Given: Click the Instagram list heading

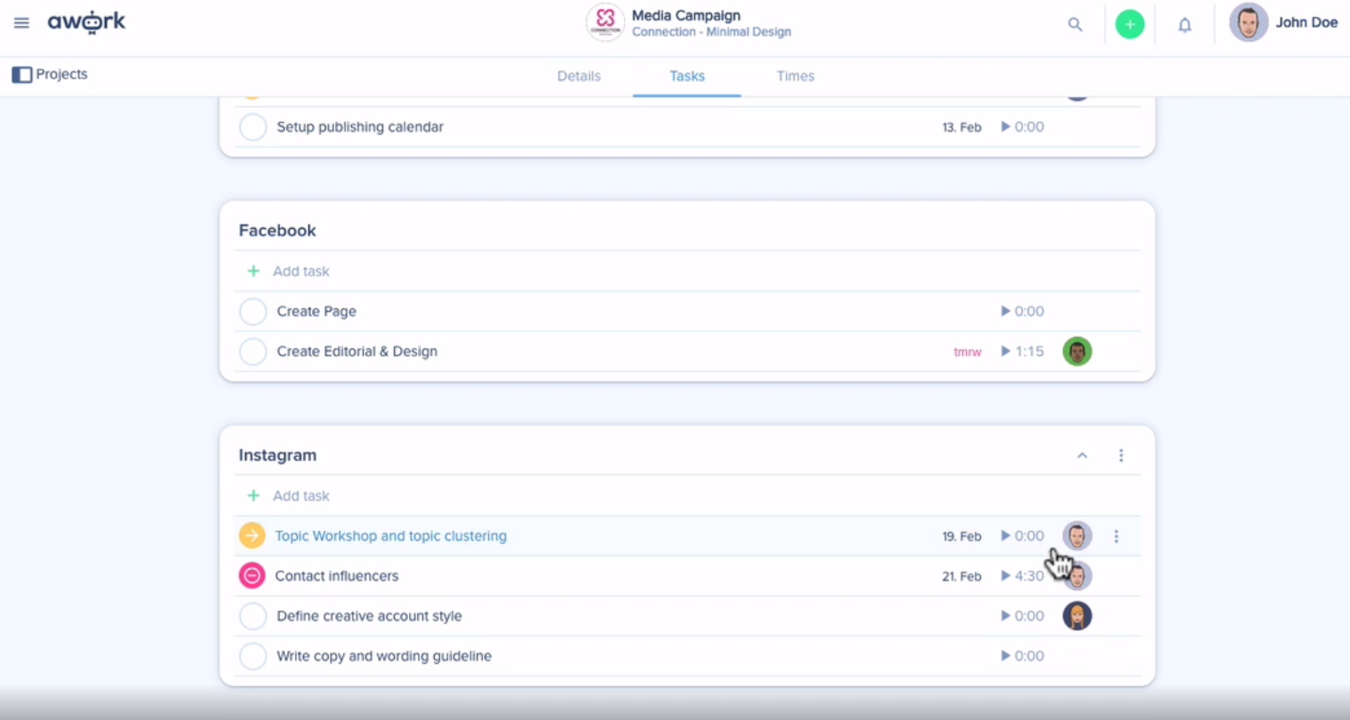Looking at the screenshot, I should click(277, 454).
